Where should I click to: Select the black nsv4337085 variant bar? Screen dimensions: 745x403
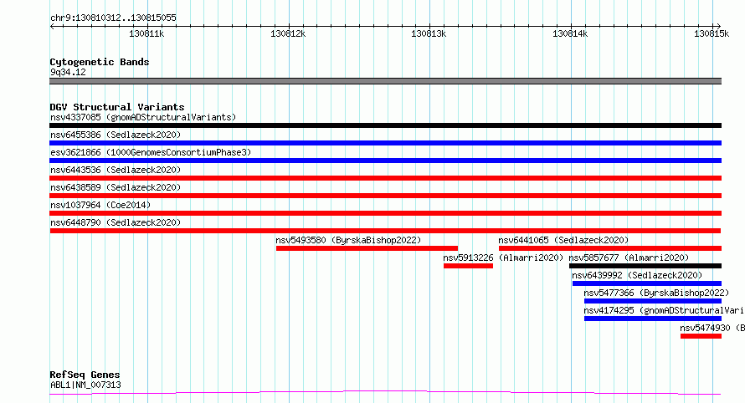coord(385,125)
